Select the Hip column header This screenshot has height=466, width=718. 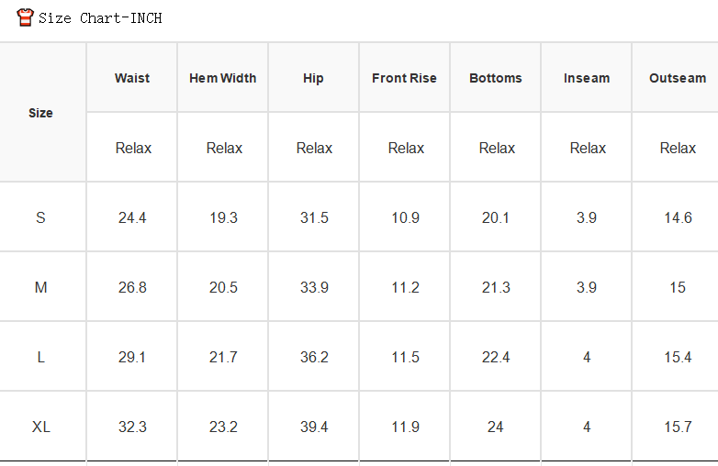[x=313, y=78]
